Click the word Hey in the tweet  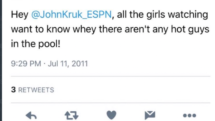coord(20,15)
